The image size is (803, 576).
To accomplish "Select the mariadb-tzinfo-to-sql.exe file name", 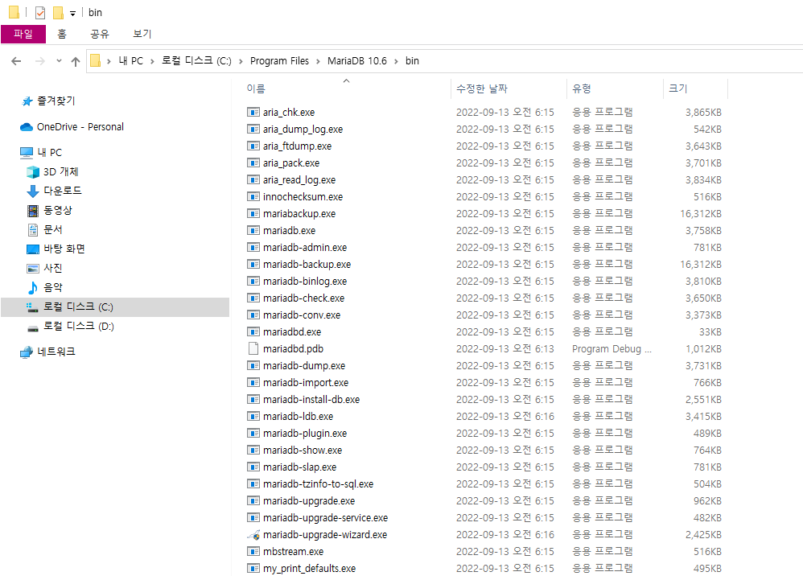I will pos(318,484).
